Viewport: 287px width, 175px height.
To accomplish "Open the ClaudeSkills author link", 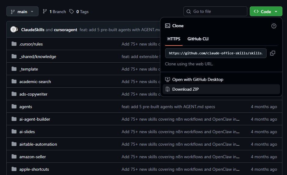I will point(33,30).
